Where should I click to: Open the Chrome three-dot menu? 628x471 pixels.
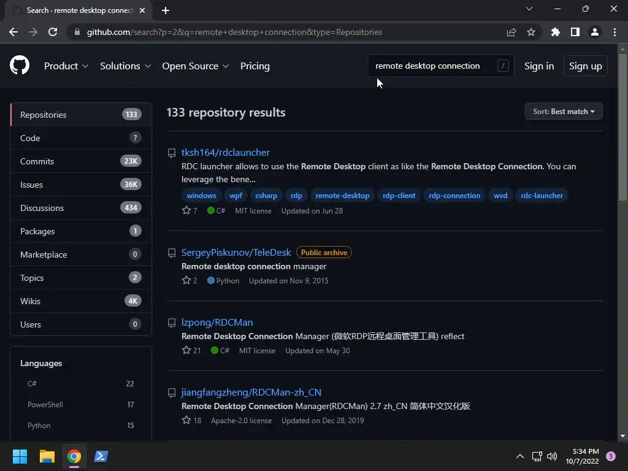click(x=615, y=32)
